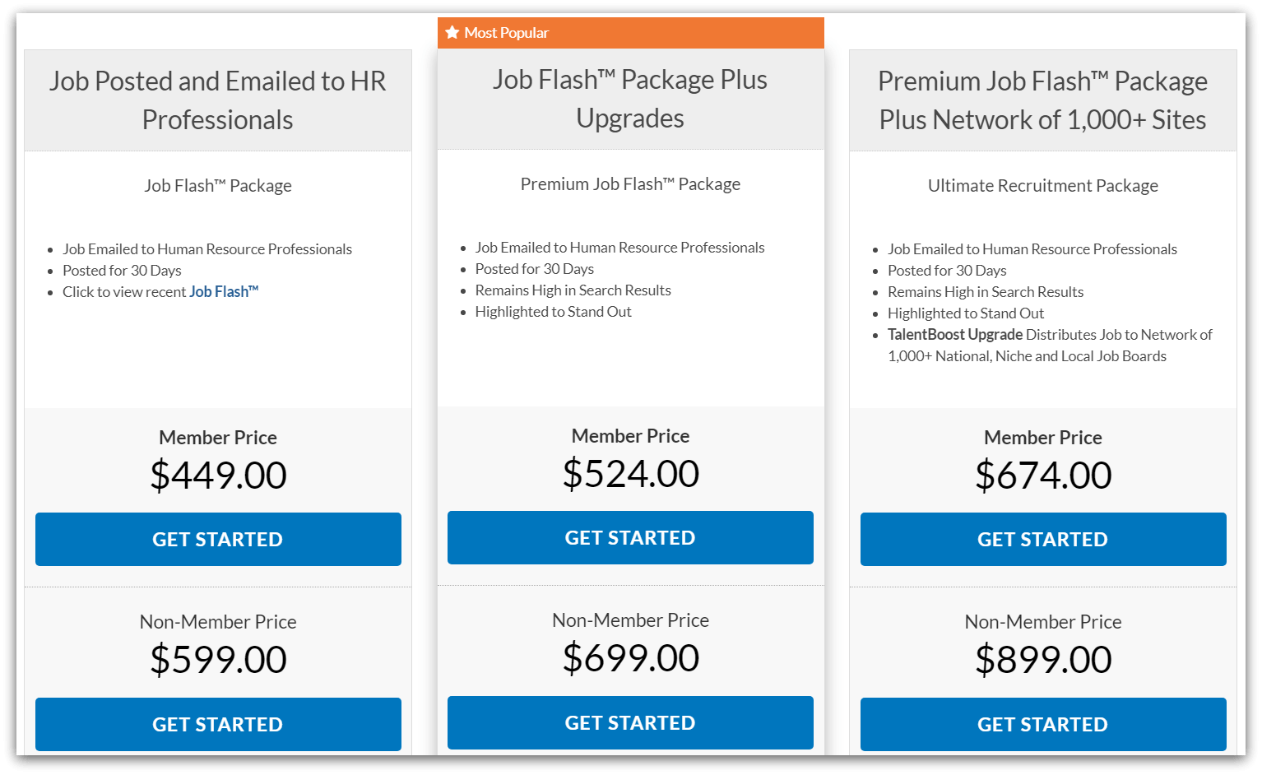Select the Job Flash™ Package subtitle

(217, 185)
